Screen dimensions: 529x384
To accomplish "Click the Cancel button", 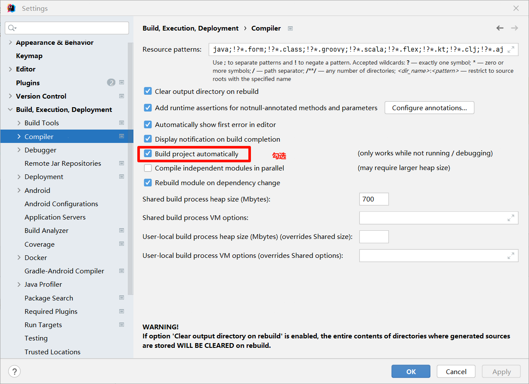I will point(456,372).
